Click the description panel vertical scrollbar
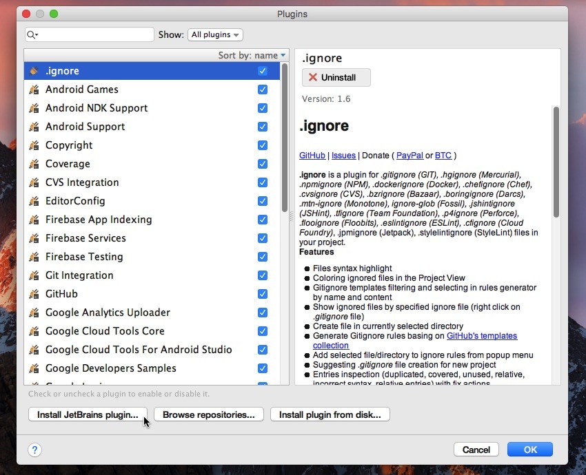Viewport: 586px width, 475px height. click(x=556, y=162)
